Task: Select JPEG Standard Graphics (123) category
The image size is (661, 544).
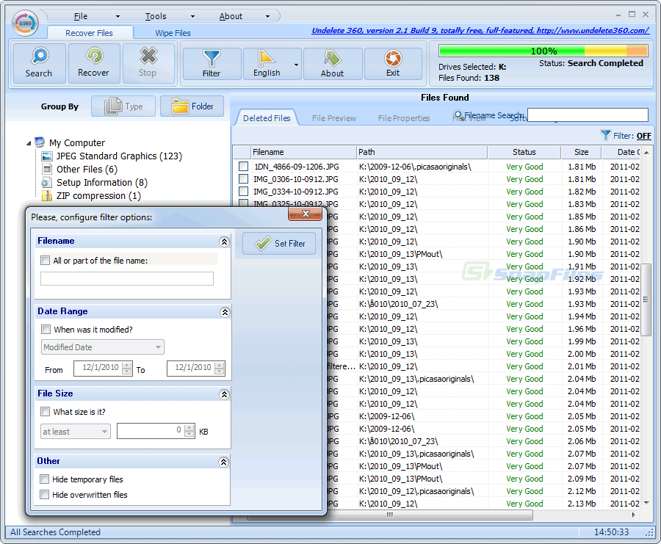Action: click(119, 156)
